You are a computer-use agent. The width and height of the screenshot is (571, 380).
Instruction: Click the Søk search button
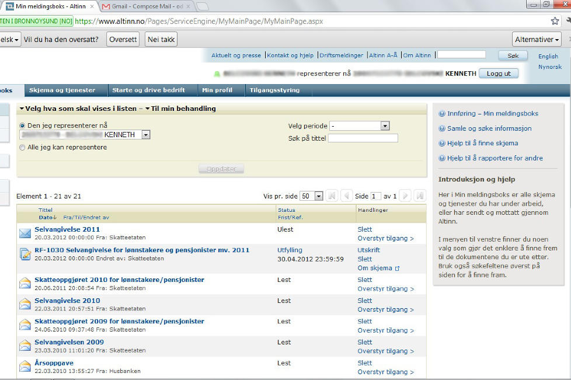tap(513, 55)
